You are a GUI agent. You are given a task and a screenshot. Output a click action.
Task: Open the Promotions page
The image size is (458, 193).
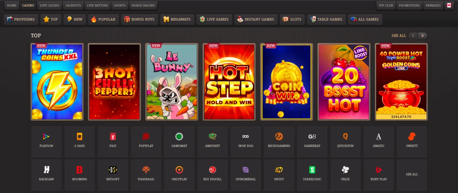pyautogui.click(x=410, y=5)
